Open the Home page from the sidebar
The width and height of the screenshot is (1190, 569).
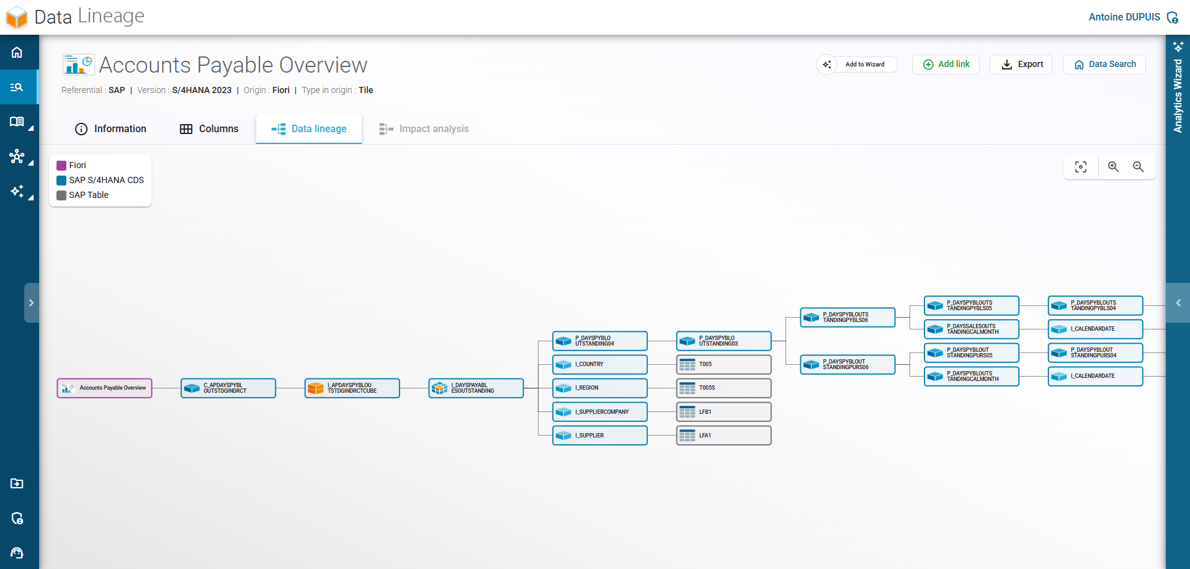pyautogui.click(x=16, y=52)
